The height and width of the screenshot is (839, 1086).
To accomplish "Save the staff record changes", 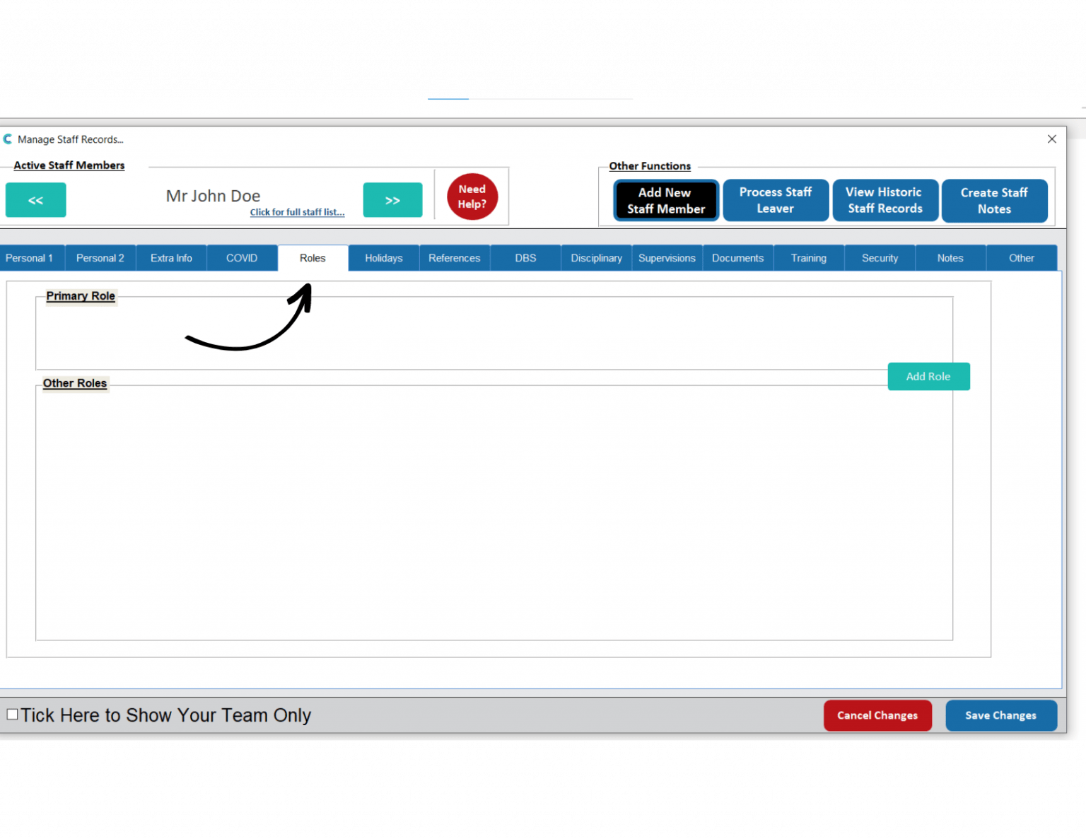I will (x=1001, y=715).
